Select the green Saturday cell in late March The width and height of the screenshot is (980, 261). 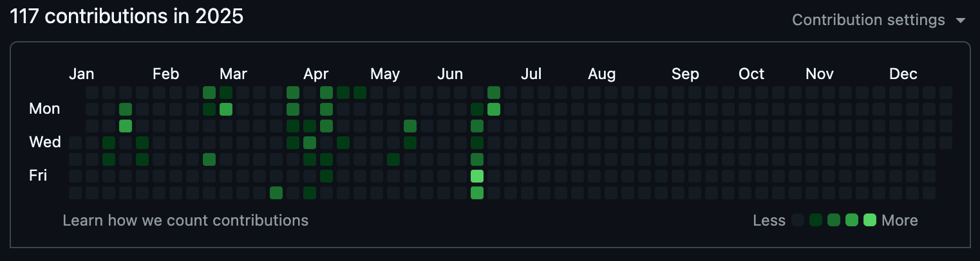point(276,192)
